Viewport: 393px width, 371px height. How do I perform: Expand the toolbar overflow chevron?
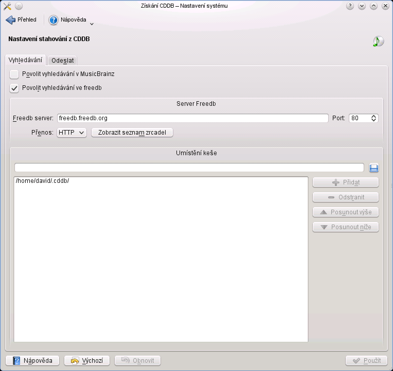[x=92, y=24]
